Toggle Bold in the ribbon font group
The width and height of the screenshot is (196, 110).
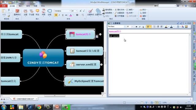[x=56, y=15]
